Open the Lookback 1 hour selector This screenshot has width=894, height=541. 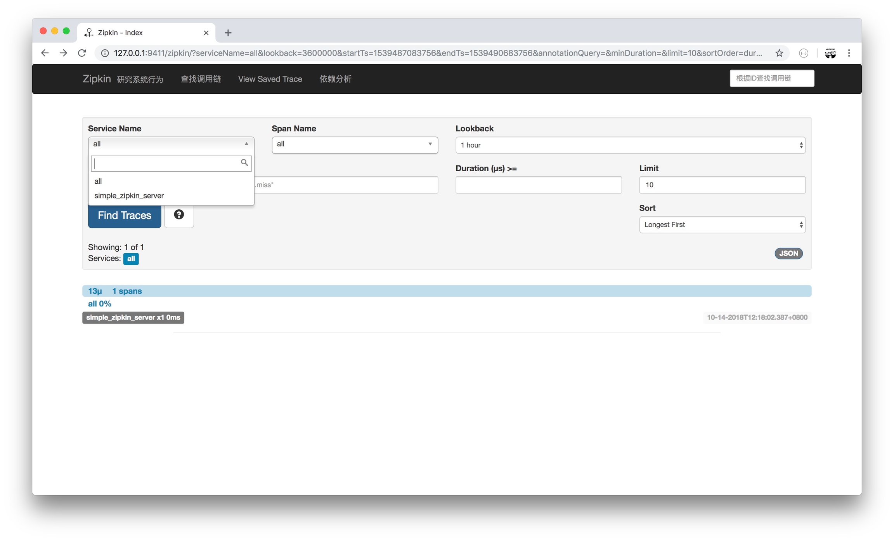coord(630,145)
